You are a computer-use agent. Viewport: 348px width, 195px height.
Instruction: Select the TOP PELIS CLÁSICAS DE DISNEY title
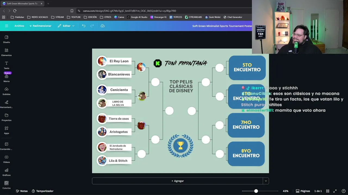click(x=181, y=86)
